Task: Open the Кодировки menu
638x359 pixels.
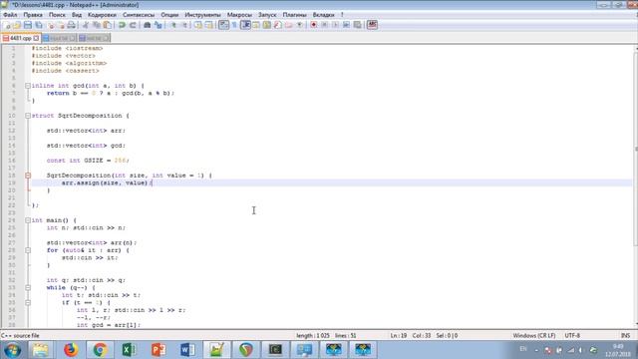Action: click(x=102, y=15)
